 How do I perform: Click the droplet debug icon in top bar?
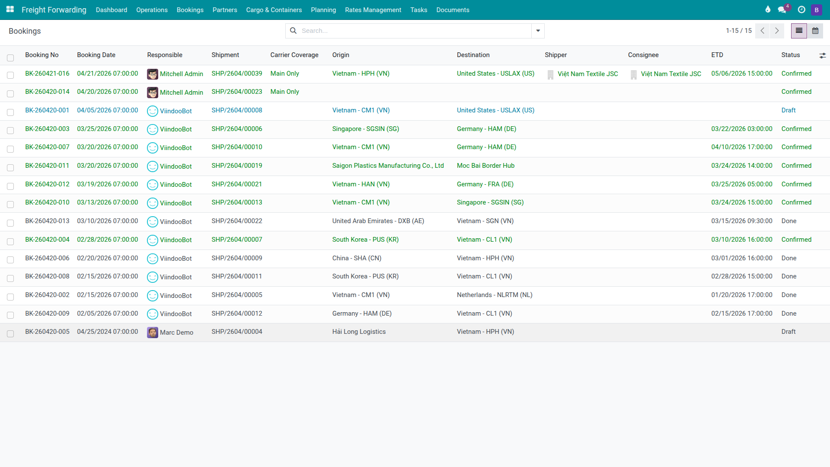click(x=768, y=10)
